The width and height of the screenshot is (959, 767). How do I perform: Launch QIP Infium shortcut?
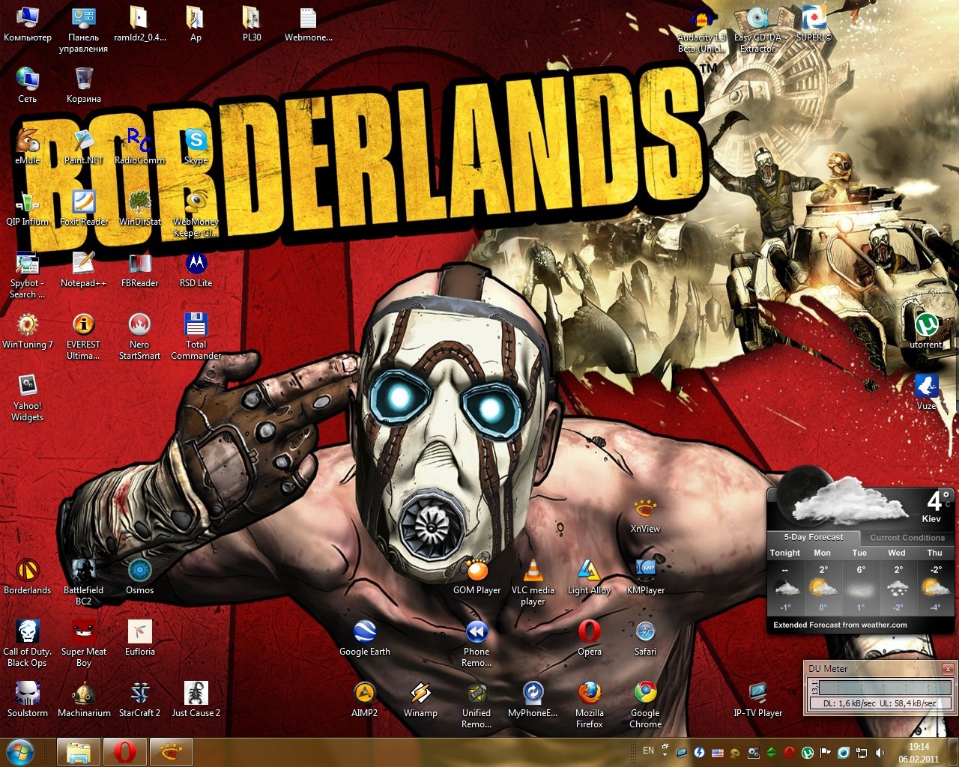pos(28,207)
